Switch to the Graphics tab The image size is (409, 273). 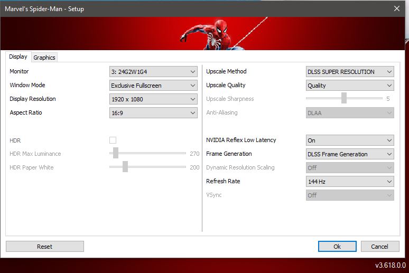point(44,58)
